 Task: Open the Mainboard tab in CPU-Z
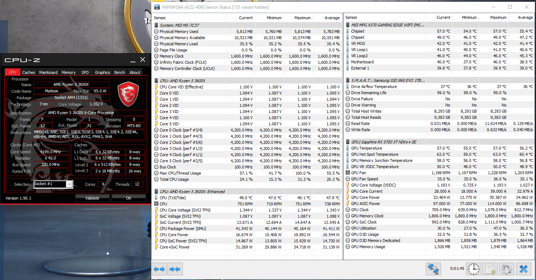tap(48, 72)
